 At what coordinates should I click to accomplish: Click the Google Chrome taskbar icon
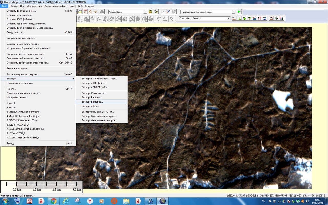54,201
